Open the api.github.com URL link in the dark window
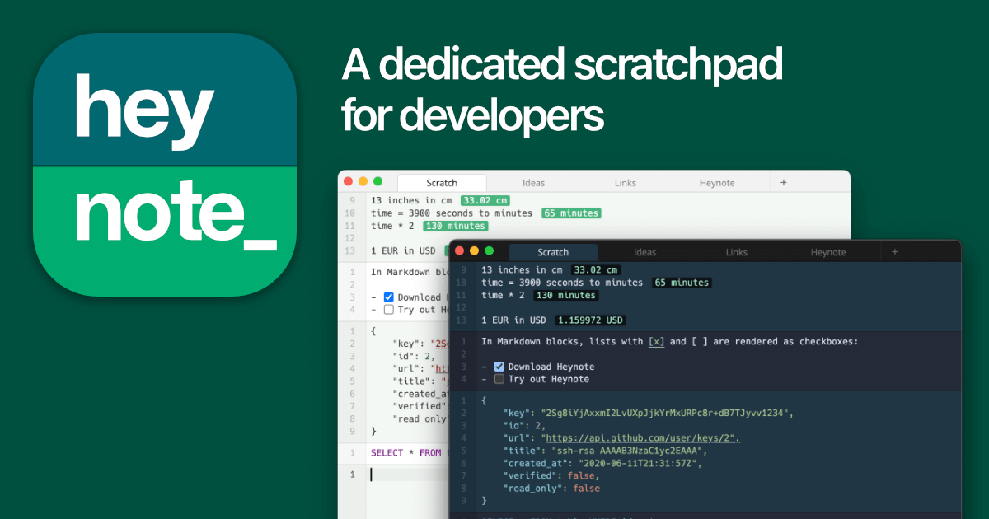Viewport: 989px width, 519px height. point(641,438)
